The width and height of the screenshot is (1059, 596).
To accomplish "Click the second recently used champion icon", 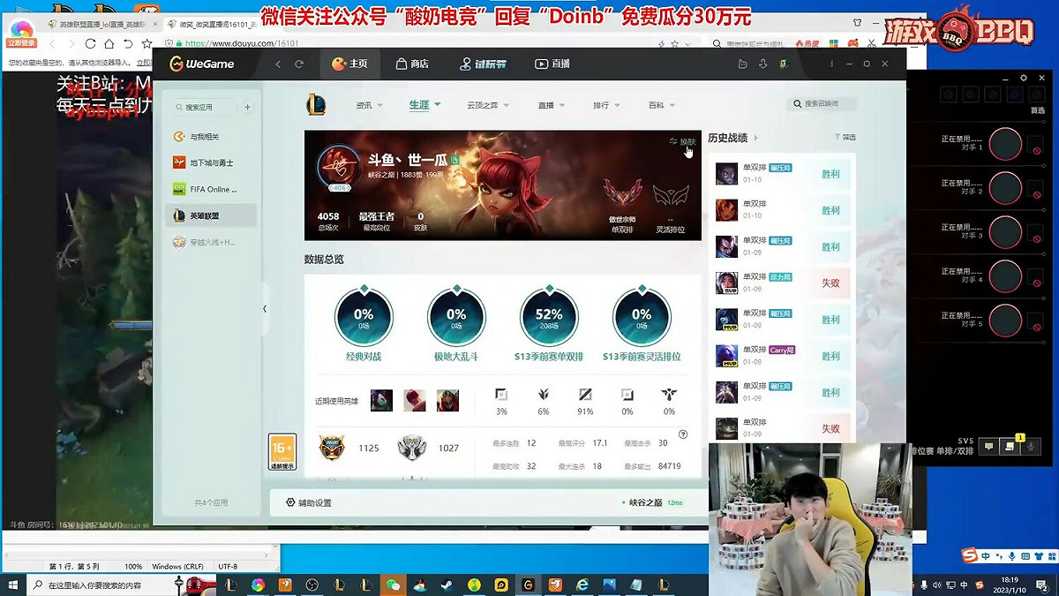I will pos(415,400).
